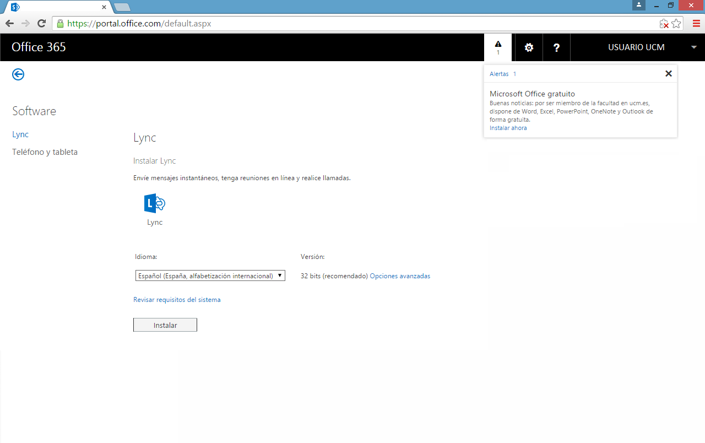Expand the USUARIO UCM account menu

pos(693,47)
